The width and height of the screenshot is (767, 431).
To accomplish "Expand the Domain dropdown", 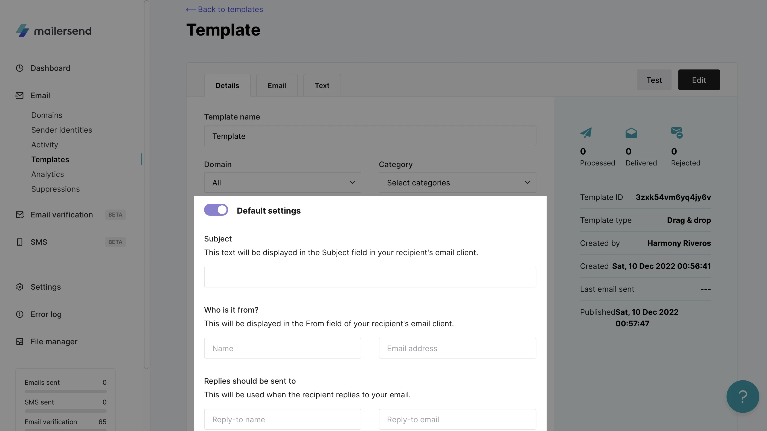I will [282, 182].
